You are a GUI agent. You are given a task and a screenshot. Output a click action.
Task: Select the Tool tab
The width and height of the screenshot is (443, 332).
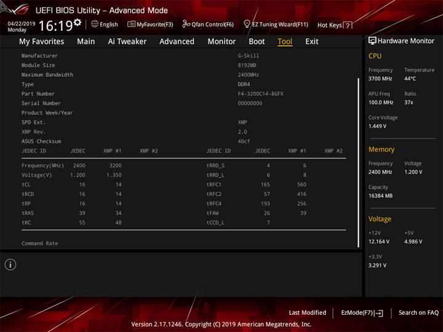tap(285, 42)
